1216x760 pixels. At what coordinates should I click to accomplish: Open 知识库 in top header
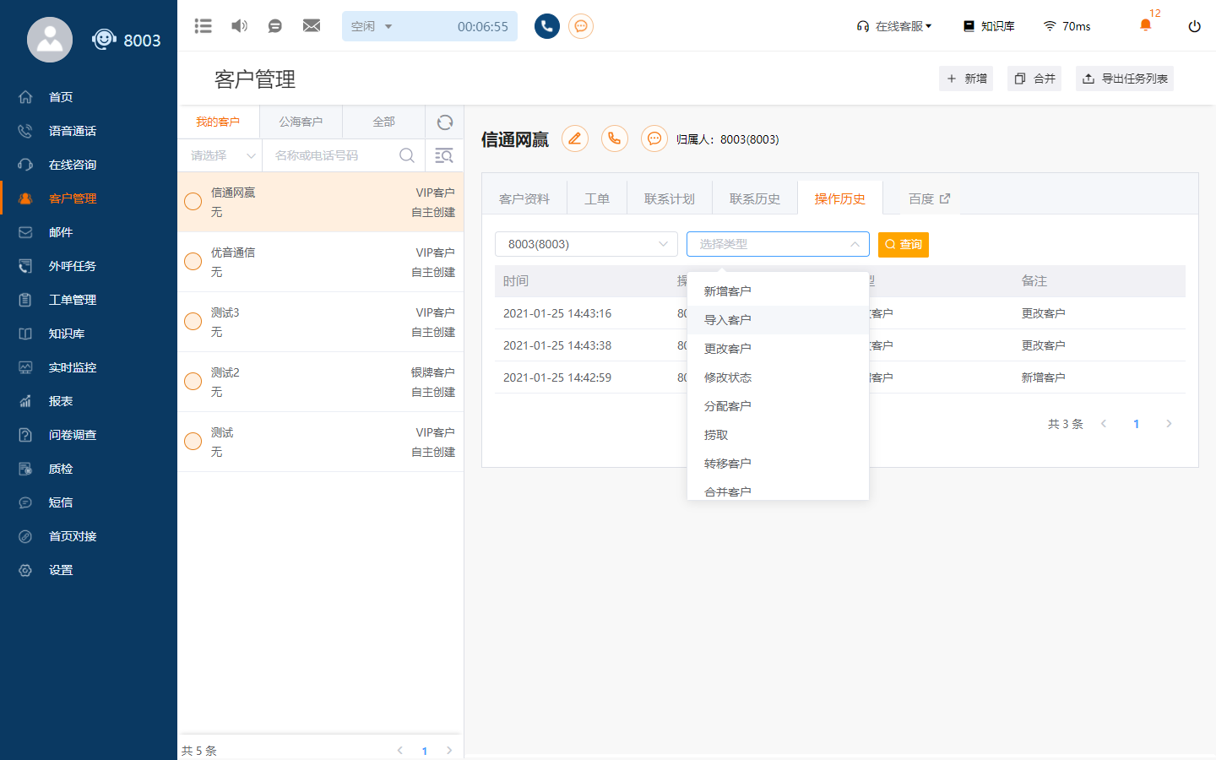989,26
